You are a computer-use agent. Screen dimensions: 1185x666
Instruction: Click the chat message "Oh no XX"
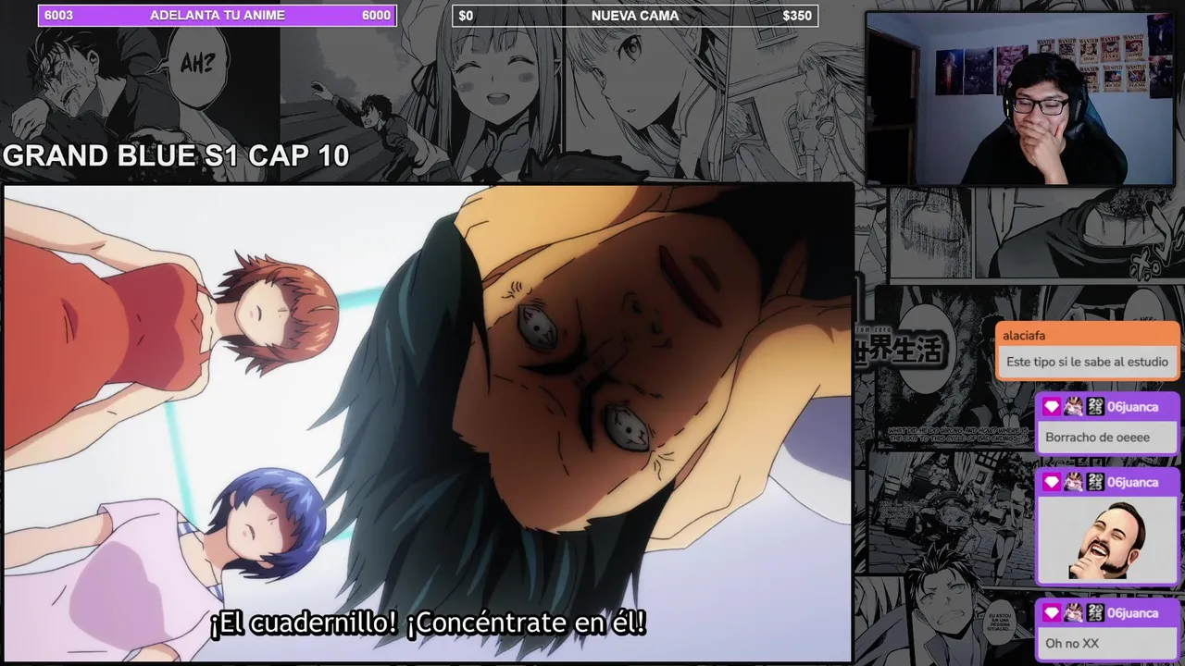coord(1072,644)
